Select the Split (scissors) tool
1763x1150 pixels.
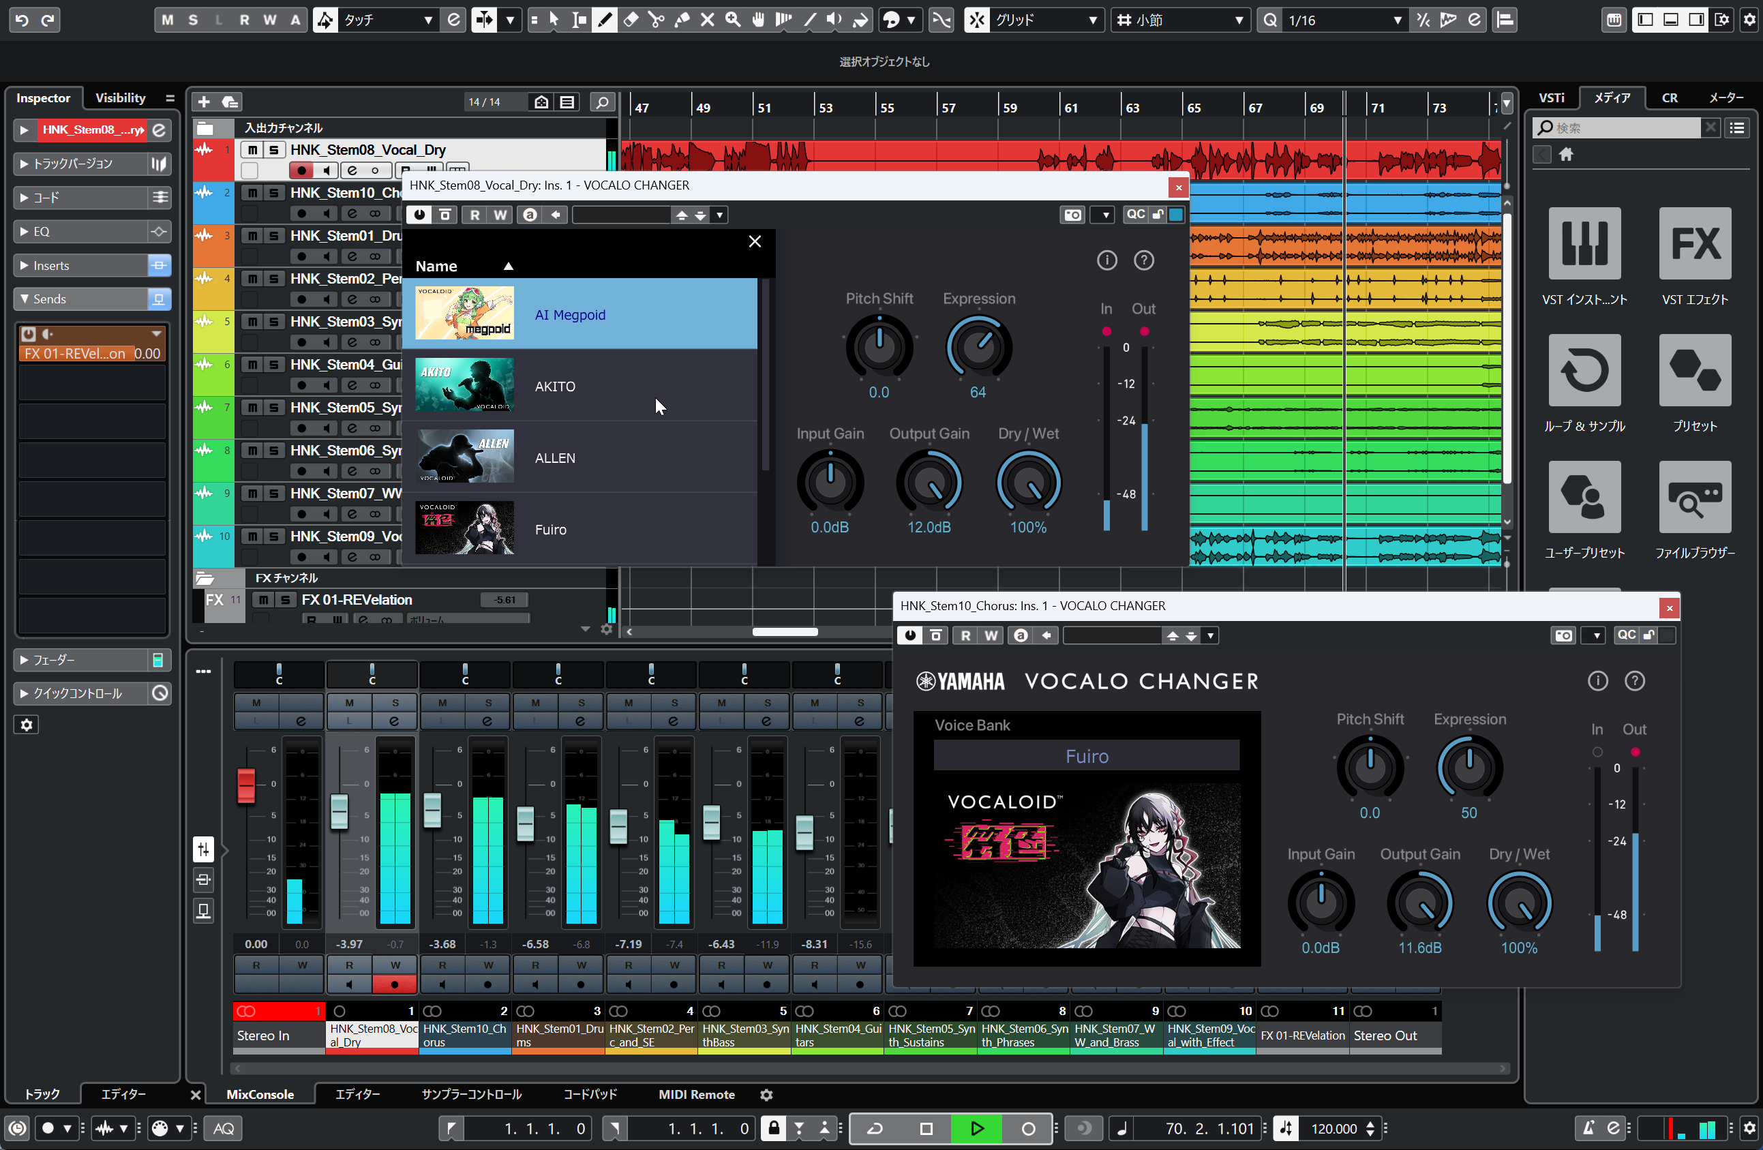coord(657,20)
